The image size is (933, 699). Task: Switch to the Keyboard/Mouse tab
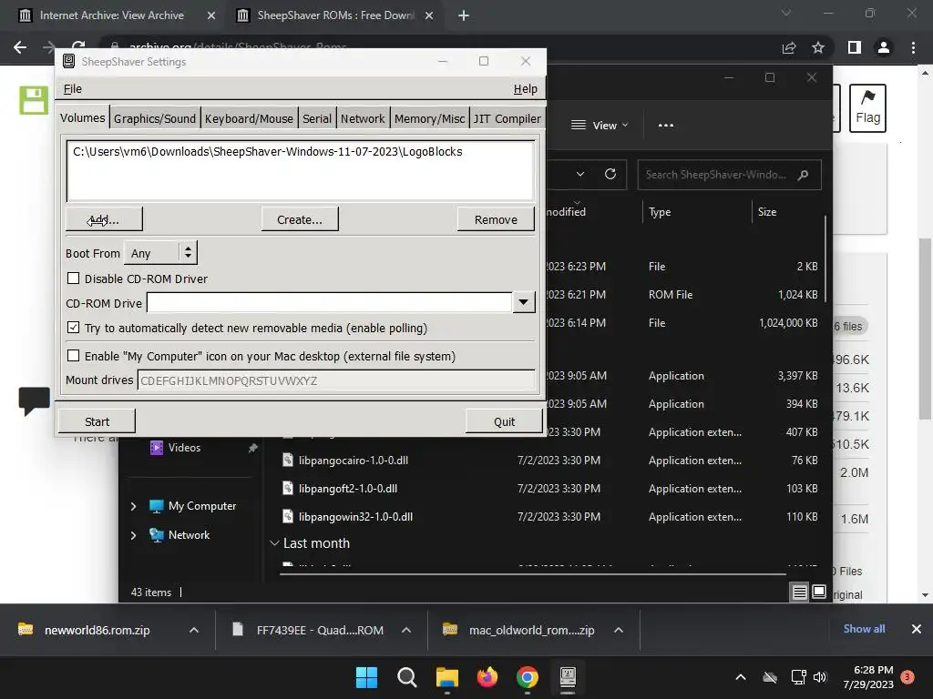(249, 118)
